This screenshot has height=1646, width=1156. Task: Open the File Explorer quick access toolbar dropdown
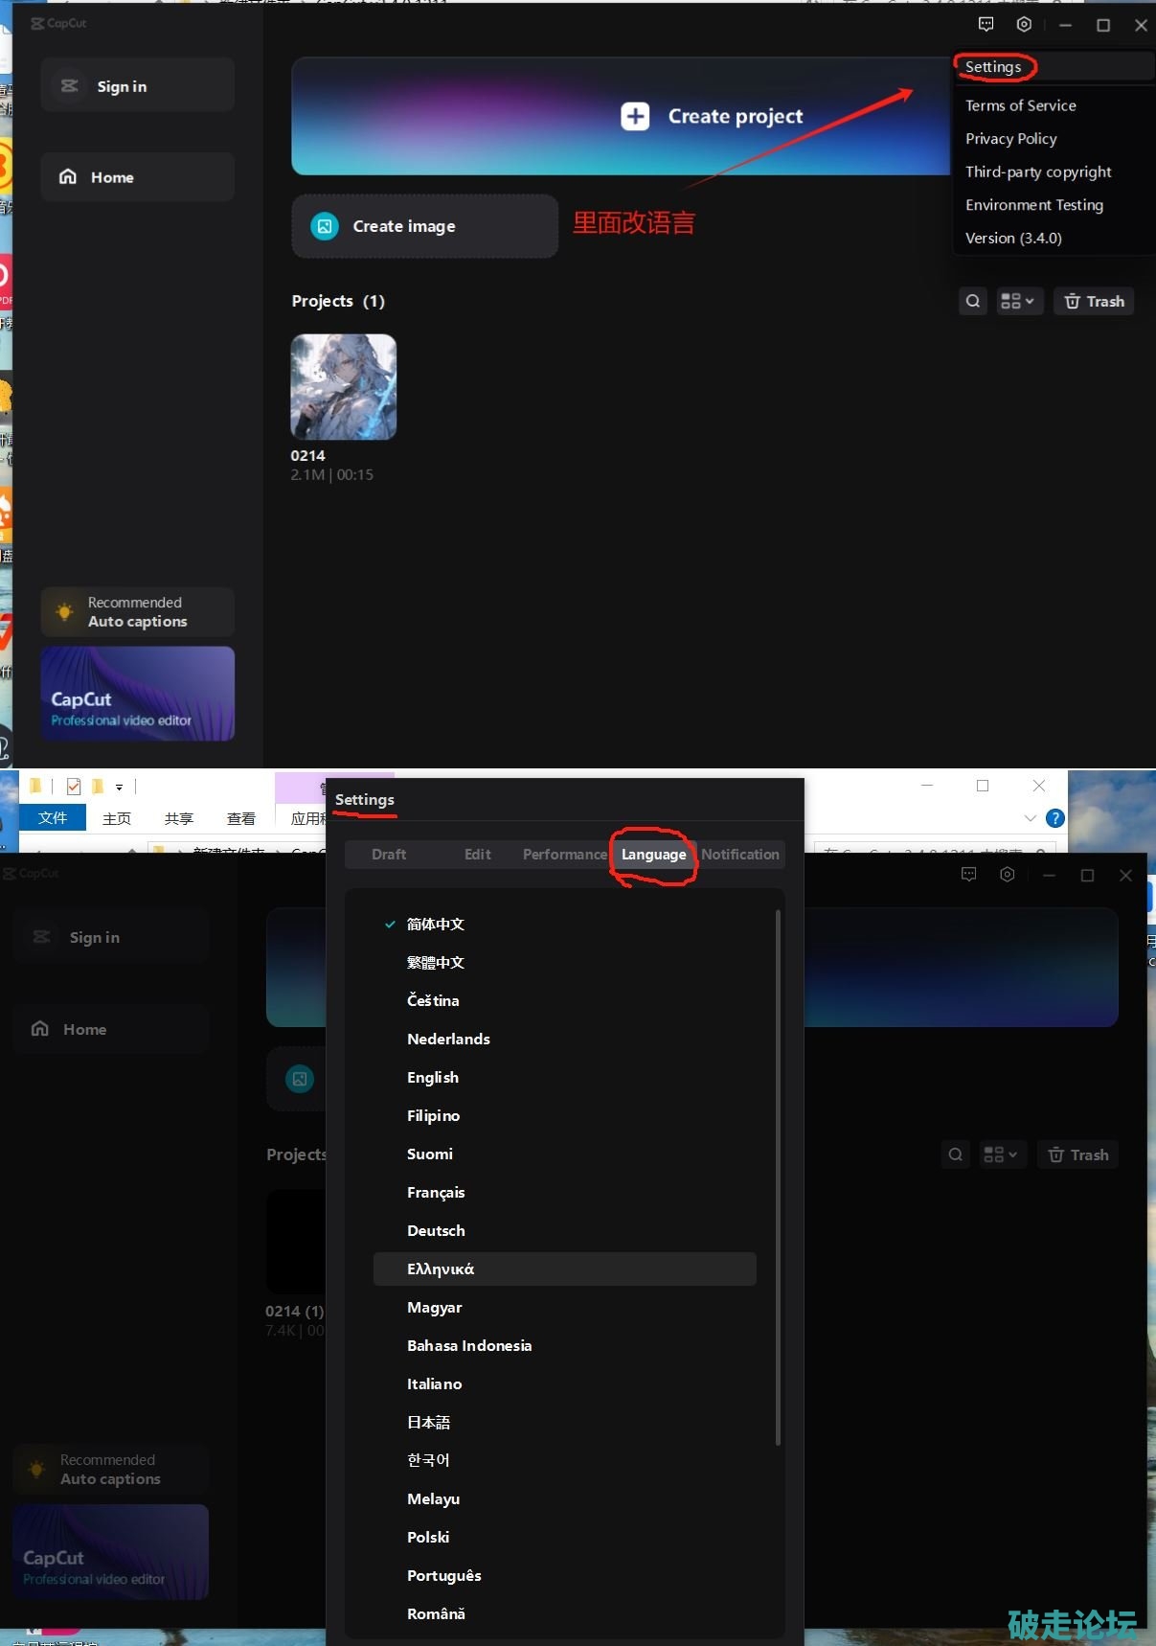(120, 787)
